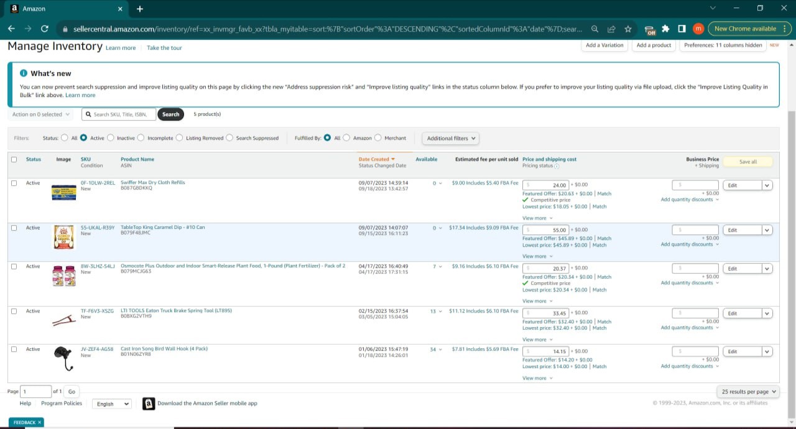
Task: Click the Song Bird Wall Hook thumbnail
Action: coord(63,359)
